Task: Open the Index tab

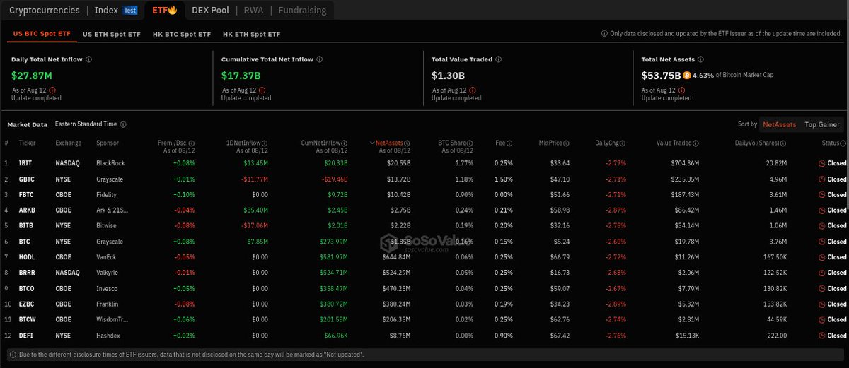Action: pos(106,10)
